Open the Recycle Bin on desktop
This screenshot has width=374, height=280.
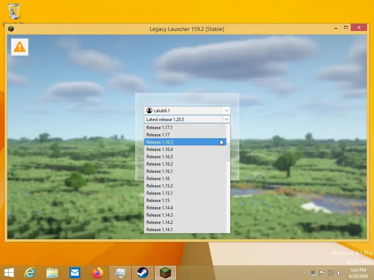14,11
